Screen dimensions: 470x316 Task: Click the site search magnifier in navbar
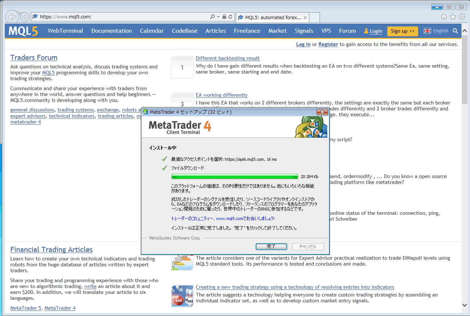tap(455, 31)
